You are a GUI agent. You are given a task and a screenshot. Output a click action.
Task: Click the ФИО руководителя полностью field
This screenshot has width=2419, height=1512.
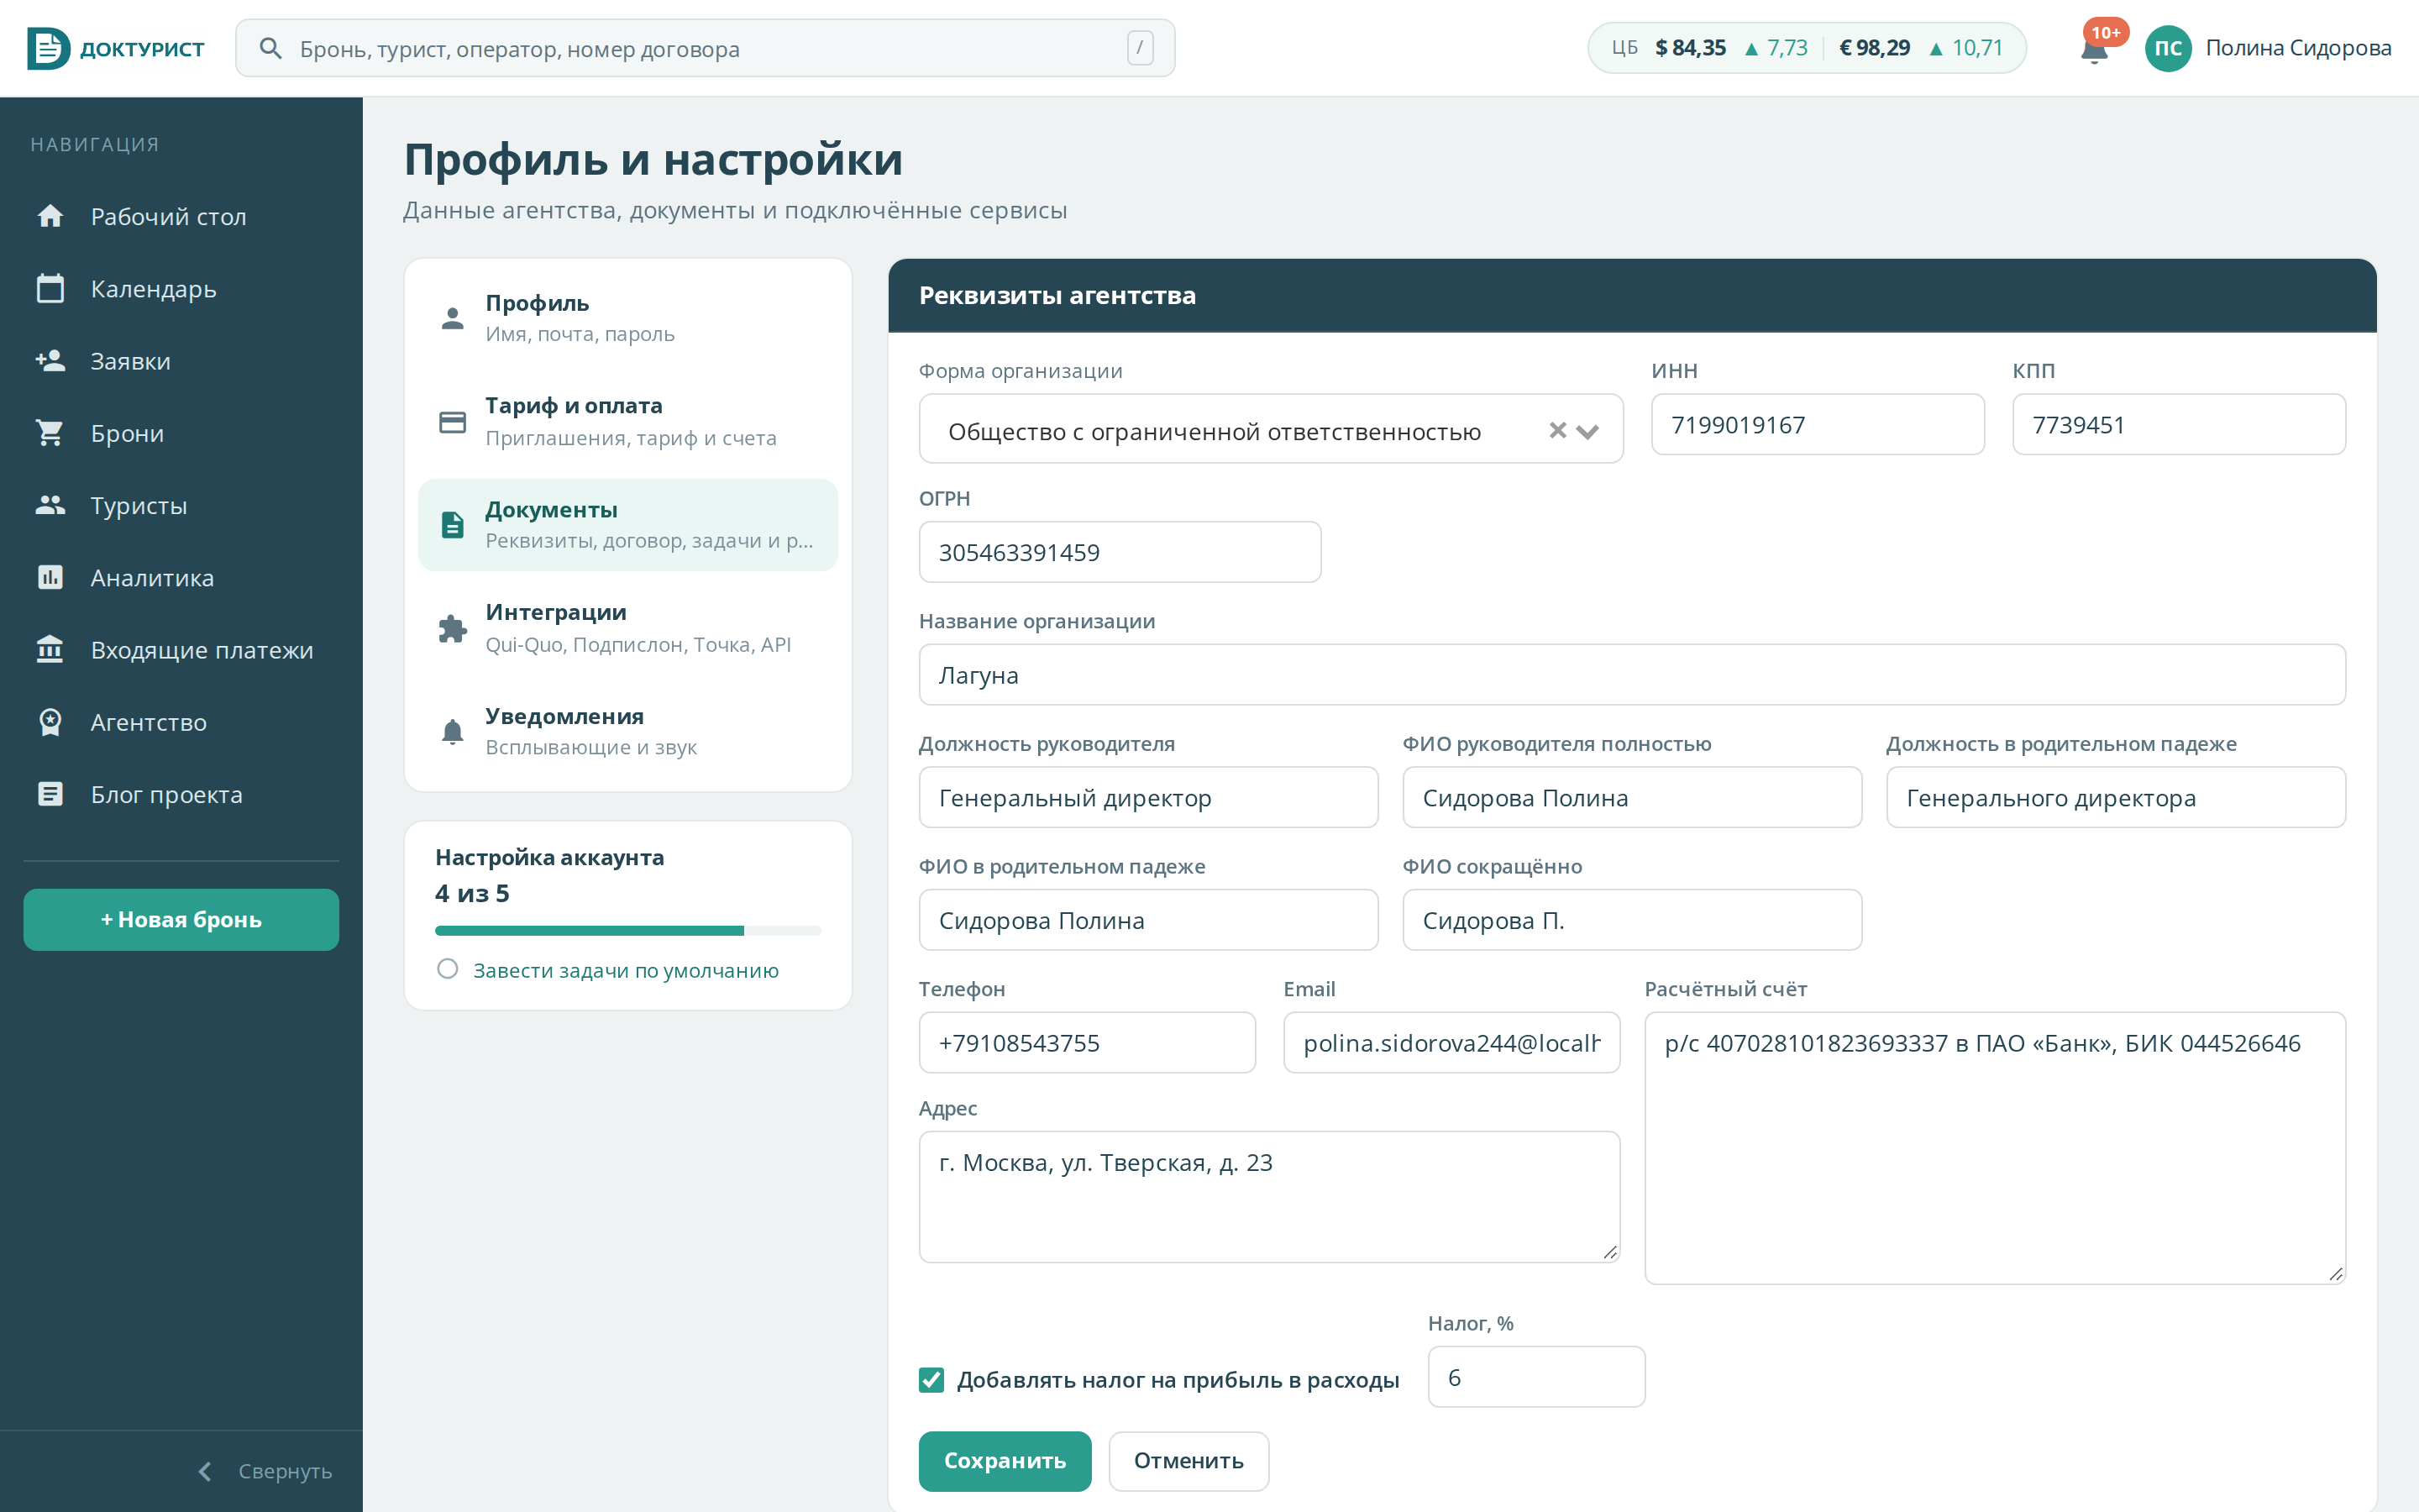coord(1631,797)
